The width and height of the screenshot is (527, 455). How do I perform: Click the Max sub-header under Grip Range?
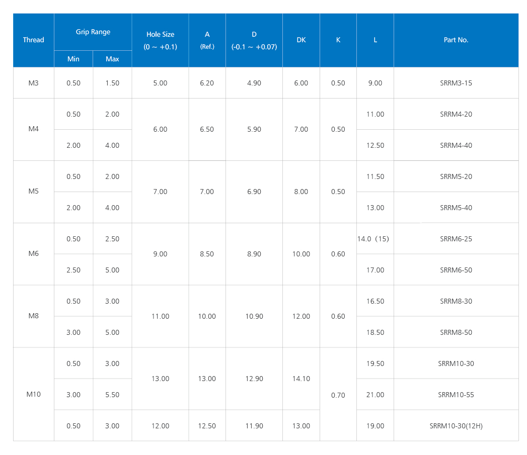tap(112, 59)
